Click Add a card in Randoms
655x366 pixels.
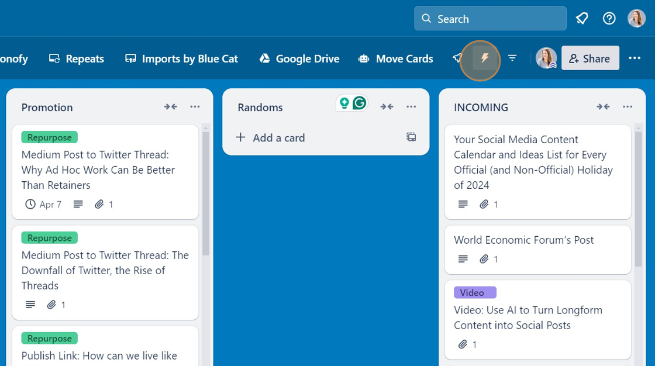278,137
